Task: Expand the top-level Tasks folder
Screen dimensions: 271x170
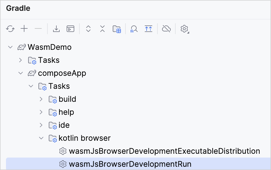Action: (x=20, y=60)
